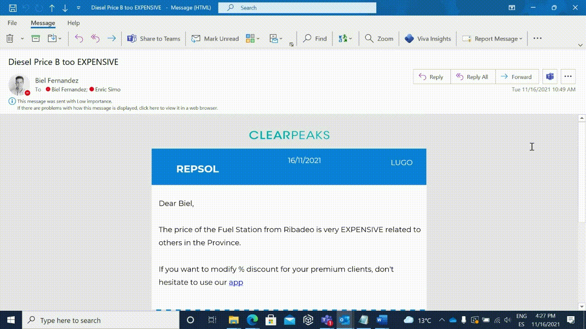Share the email to Teams
Viewport: 586px width, 329px height.
click(154, 39)
